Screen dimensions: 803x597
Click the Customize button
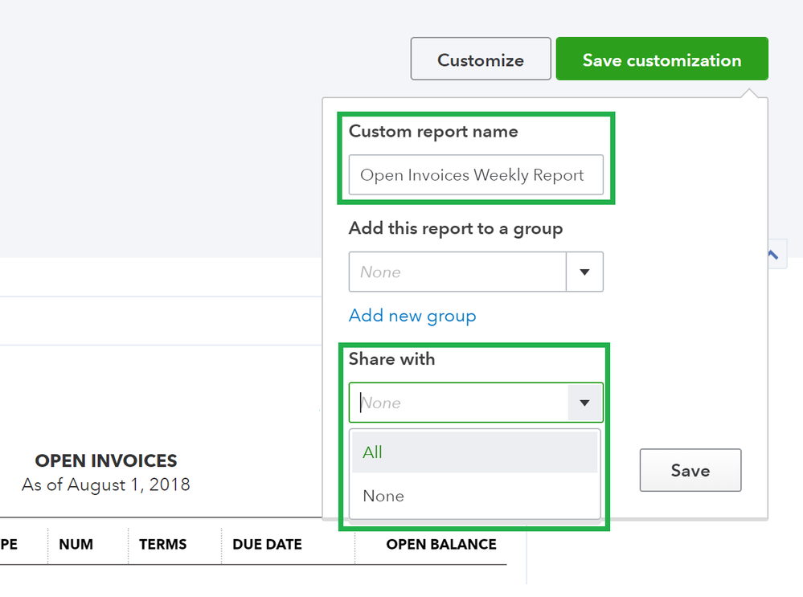[481, 59]
